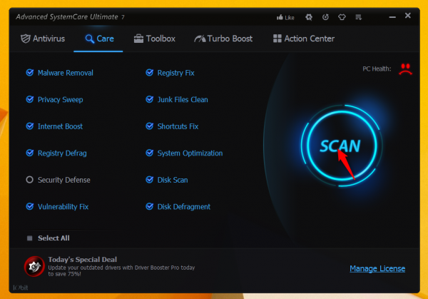Open the main menu list icon
428x299 pixels.
358,17
